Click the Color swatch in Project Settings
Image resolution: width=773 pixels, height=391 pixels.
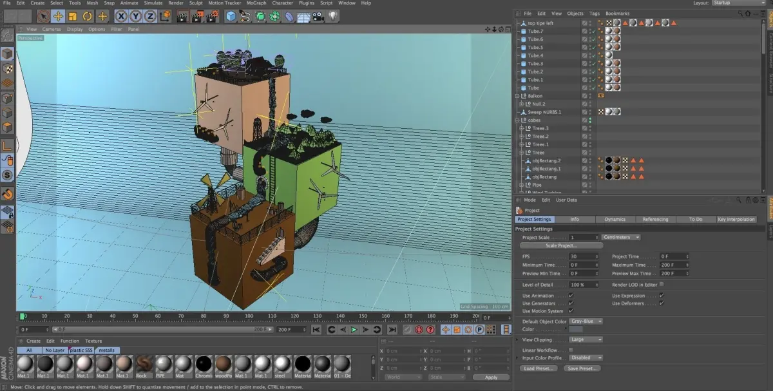576,329
